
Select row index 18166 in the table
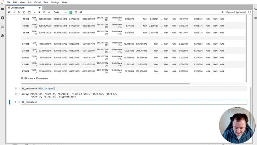click(26, 19)
